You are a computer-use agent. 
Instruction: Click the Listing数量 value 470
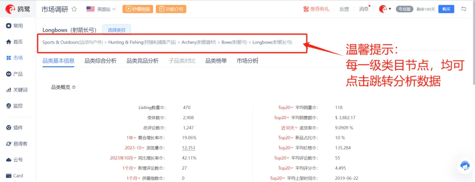[186, 108]
